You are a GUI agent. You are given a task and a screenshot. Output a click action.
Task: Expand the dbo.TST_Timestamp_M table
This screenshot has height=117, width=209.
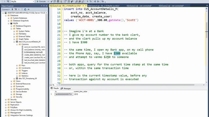pos(14,79)
